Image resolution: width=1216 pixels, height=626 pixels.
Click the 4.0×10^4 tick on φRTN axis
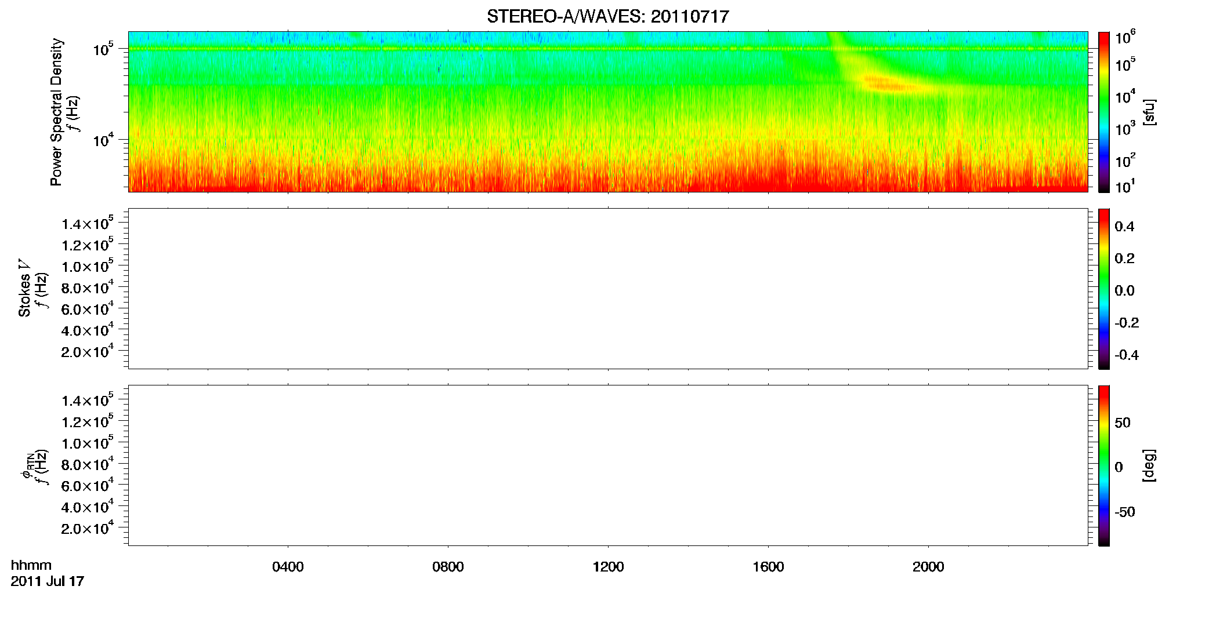coord(88,506)
